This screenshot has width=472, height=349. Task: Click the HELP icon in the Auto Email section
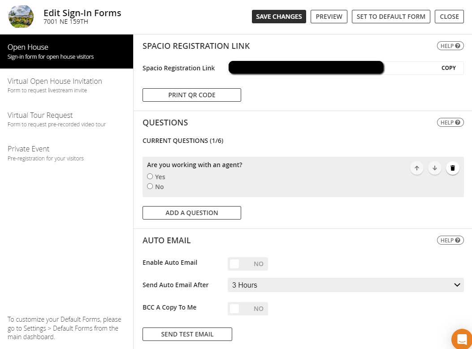[x=450, y=240]
